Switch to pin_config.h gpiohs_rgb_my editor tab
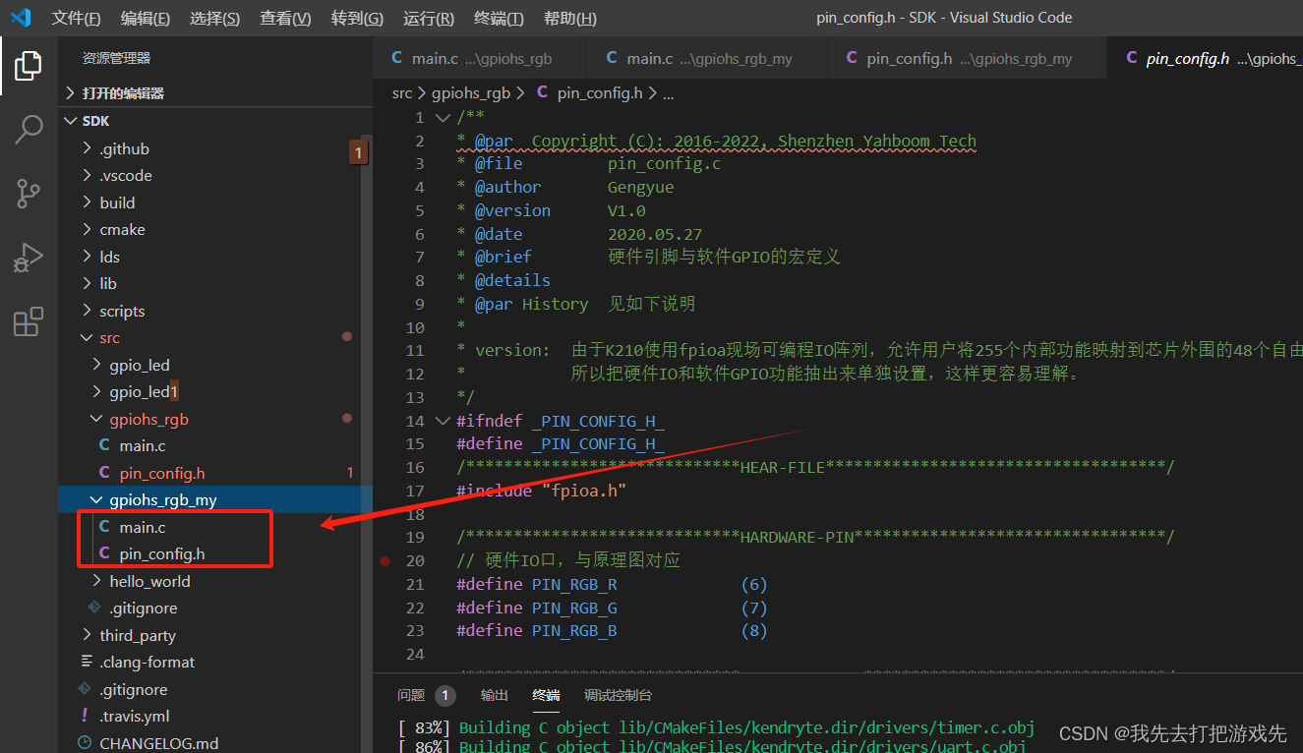 pyautogui.click(x=967, y=59)
